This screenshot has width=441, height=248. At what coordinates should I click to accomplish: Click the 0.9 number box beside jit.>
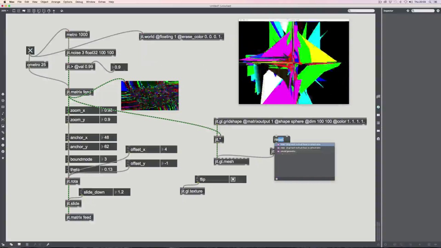pyautogui.click(x=119, y=67)
